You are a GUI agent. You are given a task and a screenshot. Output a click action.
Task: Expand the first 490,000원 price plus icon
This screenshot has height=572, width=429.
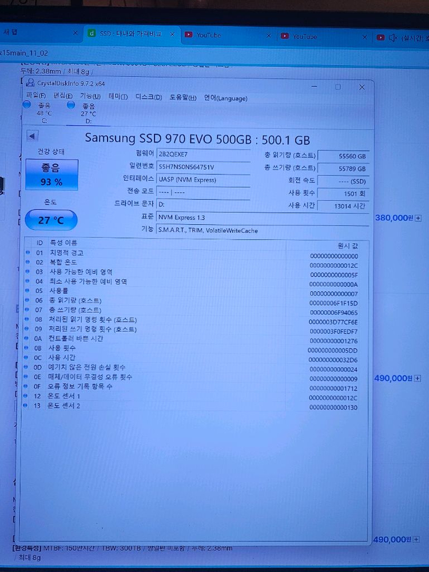click(418, 379)
